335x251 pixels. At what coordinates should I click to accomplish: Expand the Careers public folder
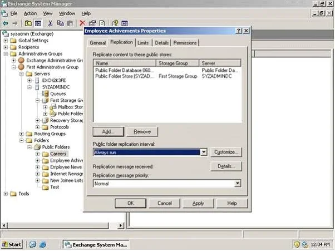[x=37, y=154]
